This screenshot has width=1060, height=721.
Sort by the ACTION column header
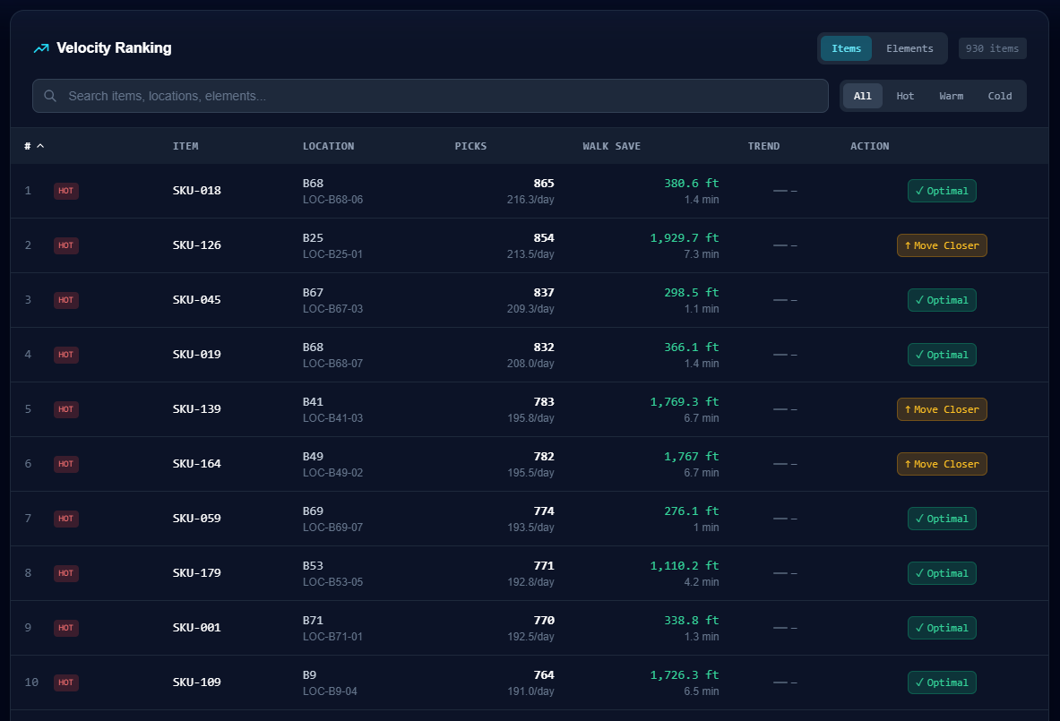(869, 146)
